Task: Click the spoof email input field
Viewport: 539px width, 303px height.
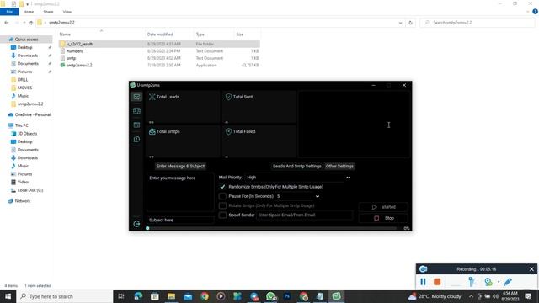Action: pyautogui.click(x=305, y=215)
